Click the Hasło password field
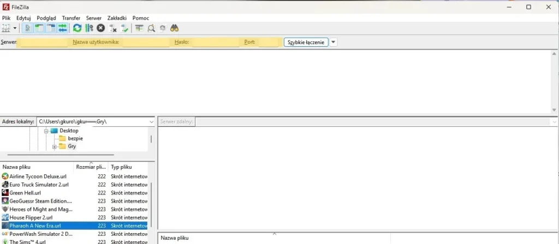 point(216,42)
